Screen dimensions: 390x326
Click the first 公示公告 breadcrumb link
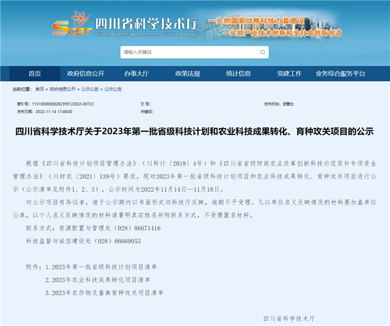point(90,89)
